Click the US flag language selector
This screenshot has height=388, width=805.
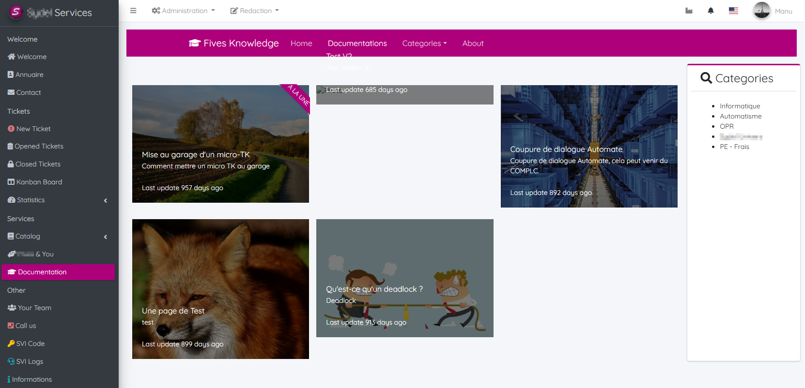[733, 11]
